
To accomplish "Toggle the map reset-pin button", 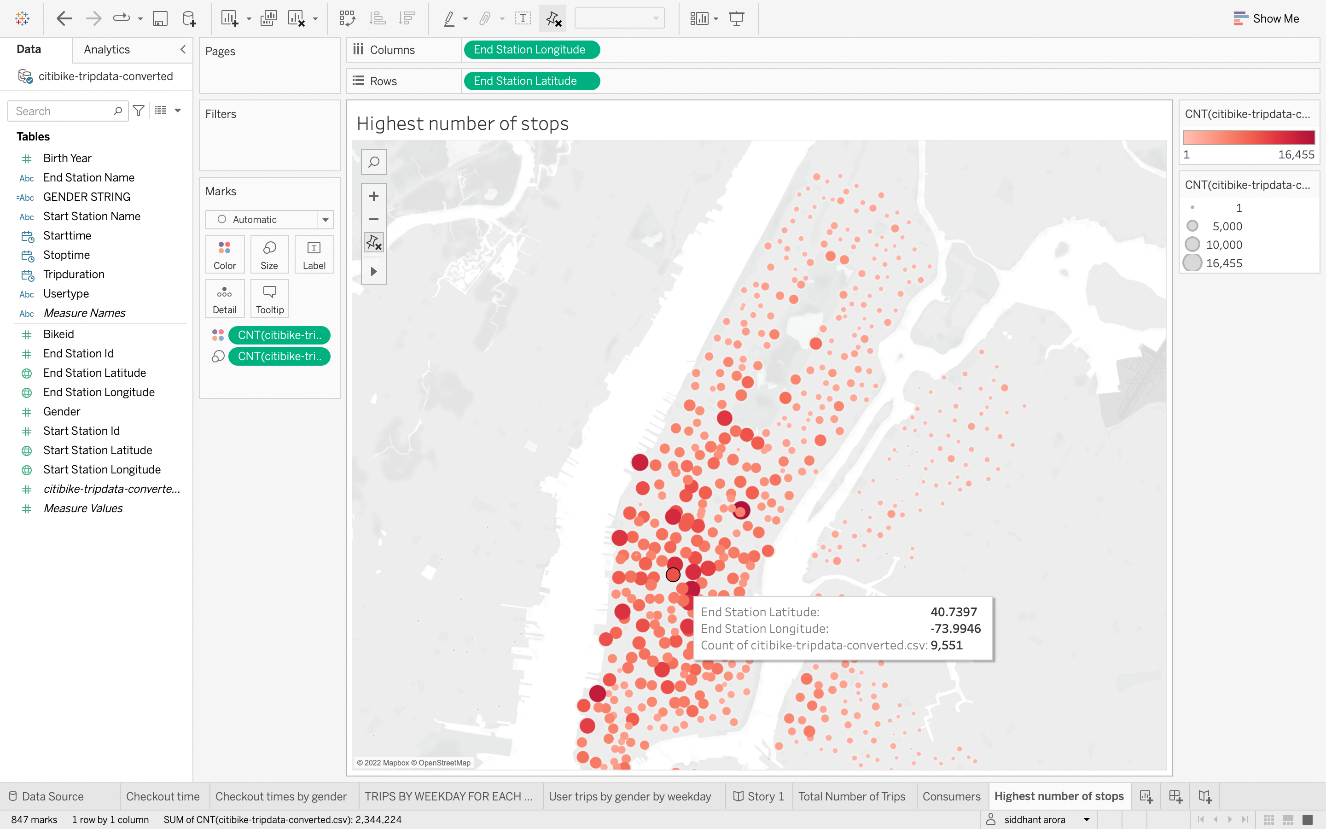I will pyautogui.click(x=374, y=242).
